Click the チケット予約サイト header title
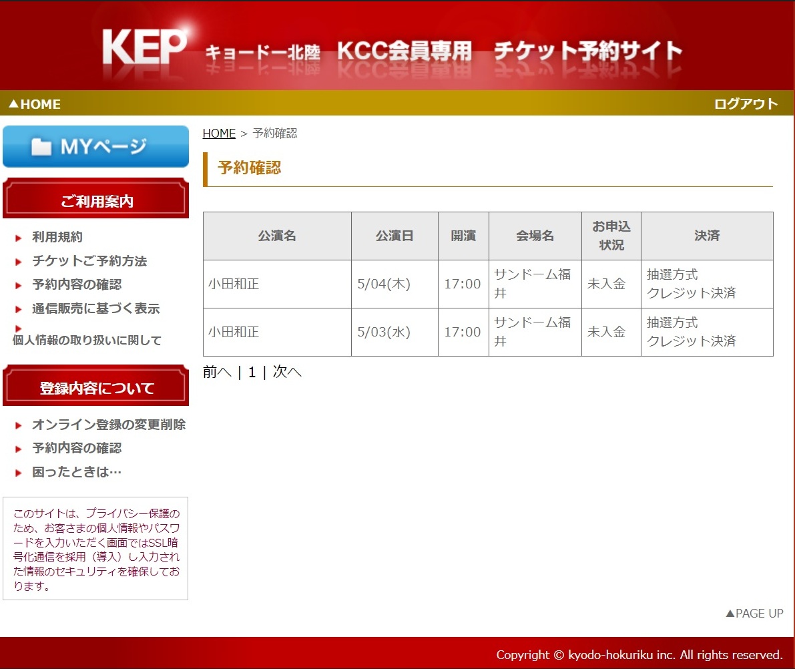Image resolution: width=795 pixels, height=669 pixels. point(588,51)
